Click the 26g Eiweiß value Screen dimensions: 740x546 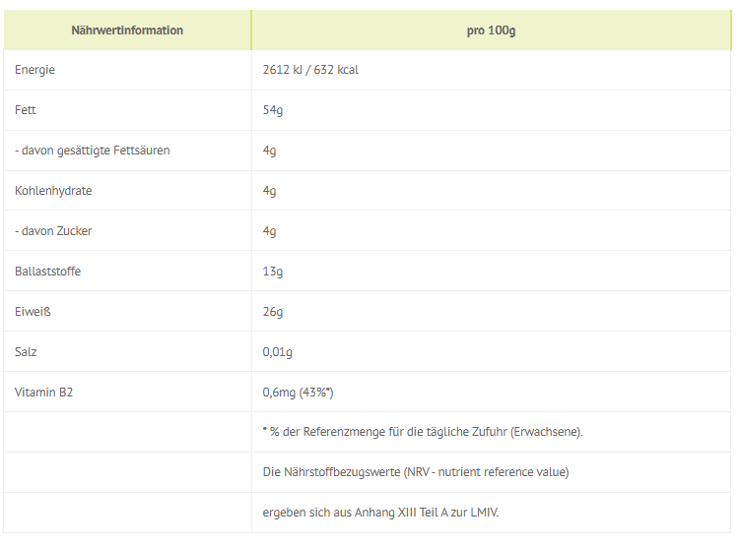(x=273, y=312)
